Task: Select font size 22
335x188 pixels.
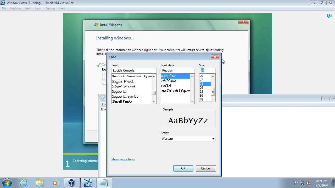Action: point(205,80)
